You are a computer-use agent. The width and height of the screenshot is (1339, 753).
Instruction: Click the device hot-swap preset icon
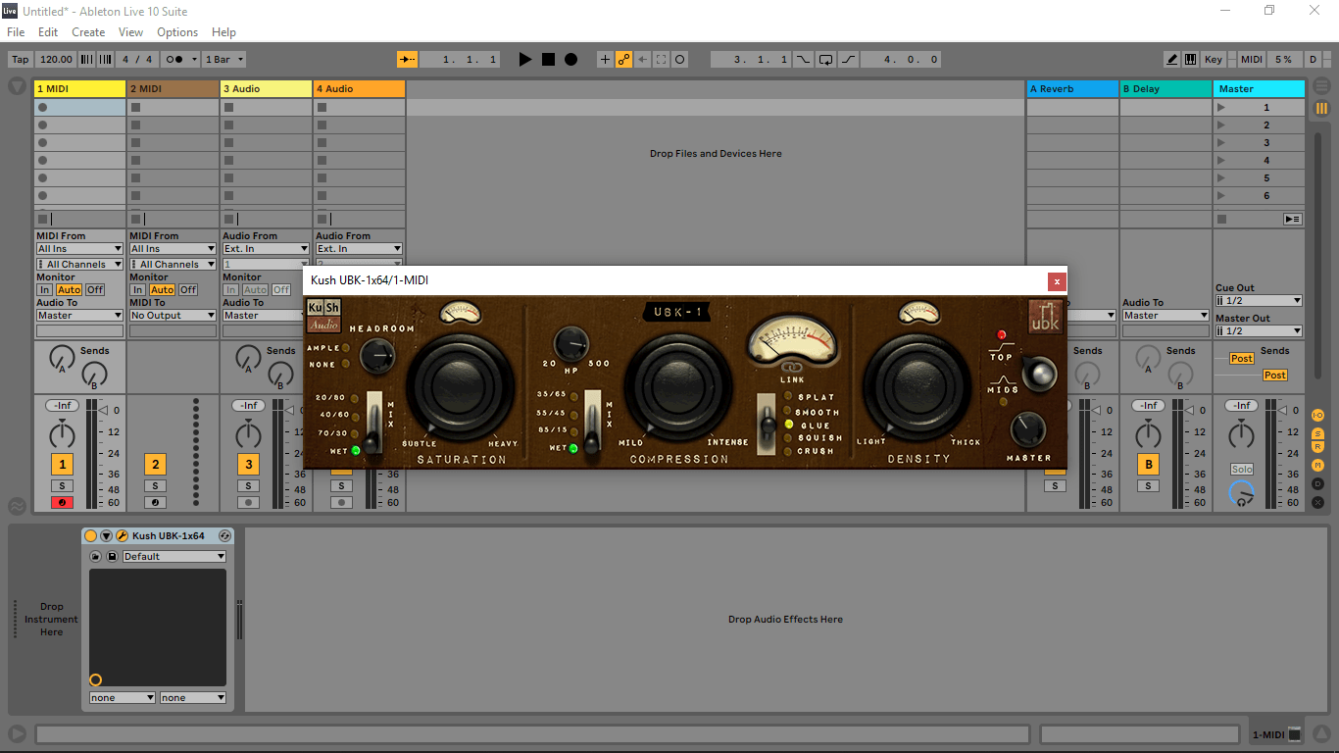point(224,536)
